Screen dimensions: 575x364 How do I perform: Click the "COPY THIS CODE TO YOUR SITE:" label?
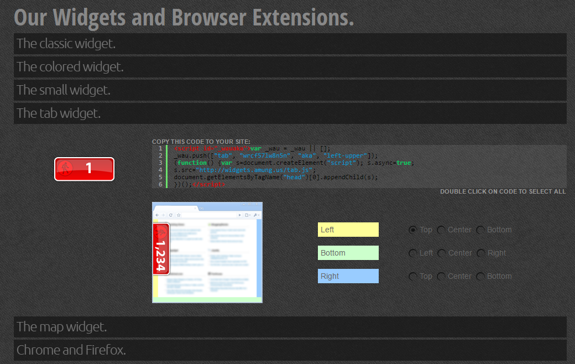(x=201, y=142)
